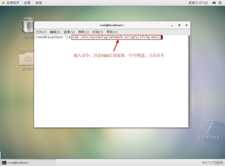Click the clock showing 星期六 07:12
Screen dimensions: 225x166
coord(198,3)
